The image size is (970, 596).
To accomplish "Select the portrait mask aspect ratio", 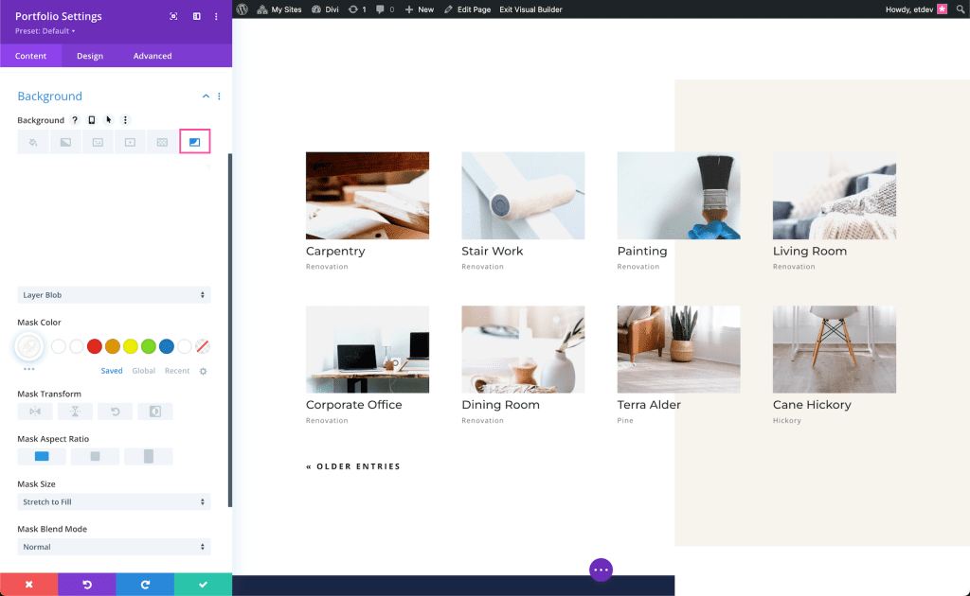I will [x=149, y=456].
